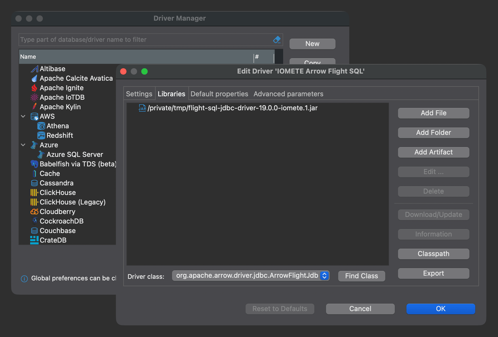Click New in Driver Manager
Screen dimensions: 498x337
tap(312, 44)
